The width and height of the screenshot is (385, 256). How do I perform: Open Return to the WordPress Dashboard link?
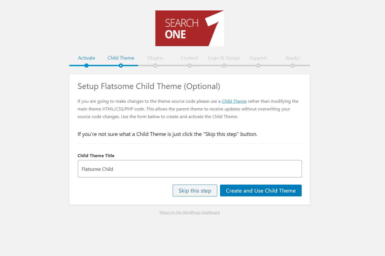(189, 212)
